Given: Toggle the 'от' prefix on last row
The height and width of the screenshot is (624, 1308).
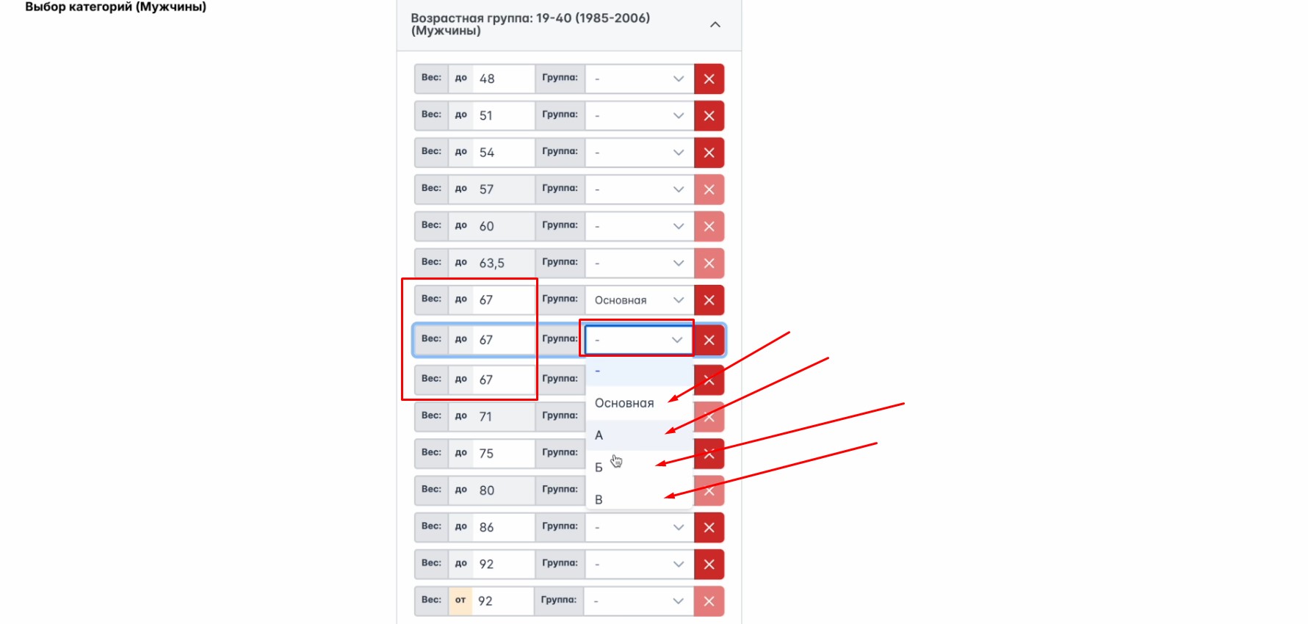Looking at the screenshot, I should (460, 601).
